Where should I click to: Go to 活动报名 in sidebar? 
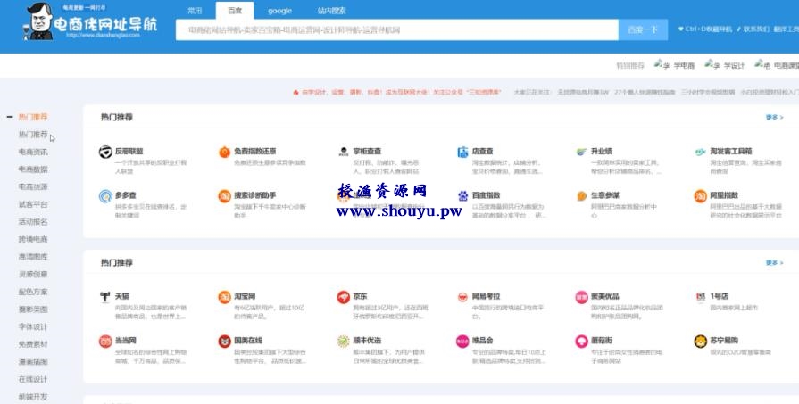tap(33, 222)
